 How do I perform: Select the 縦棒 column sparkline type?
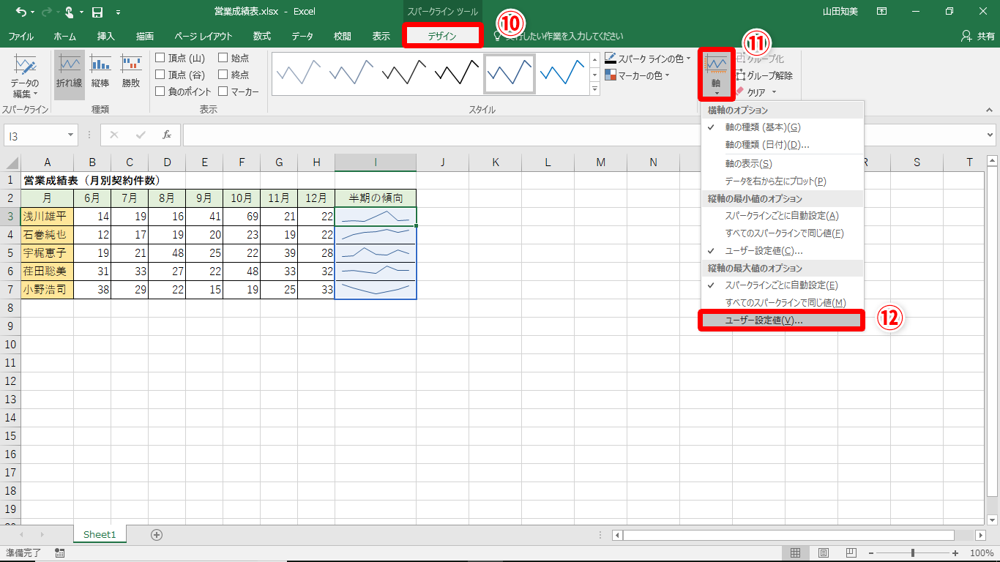(100, 73)
